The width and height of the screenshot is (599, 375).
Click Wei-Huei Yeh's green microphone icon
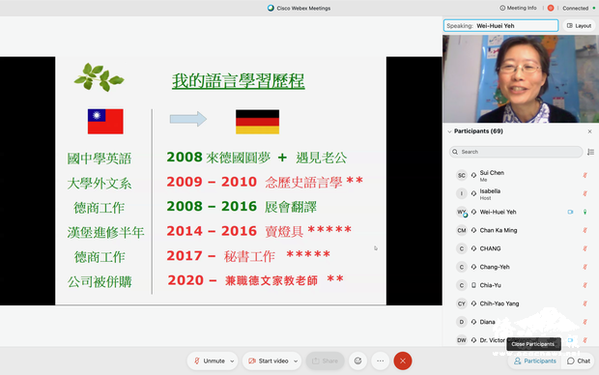pos(585,212)
